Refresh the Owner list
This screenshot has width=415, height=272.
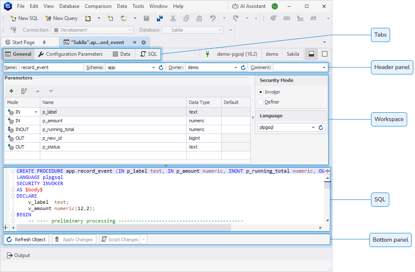click(x=243, y=68)
